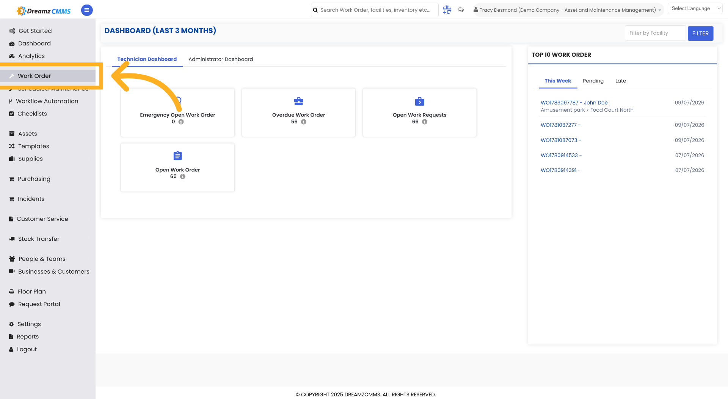Viewport: 728px width, 399px height.
Task: Open work order WO1783097787 - John Doe
Action: pos(574,103)
